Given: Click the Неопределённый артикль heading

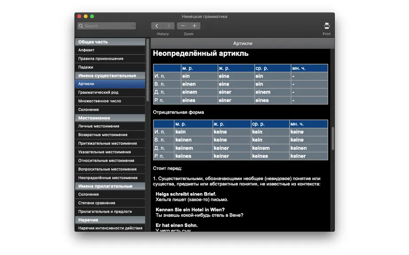Looking at the screenshot, I should click(201, 53).
